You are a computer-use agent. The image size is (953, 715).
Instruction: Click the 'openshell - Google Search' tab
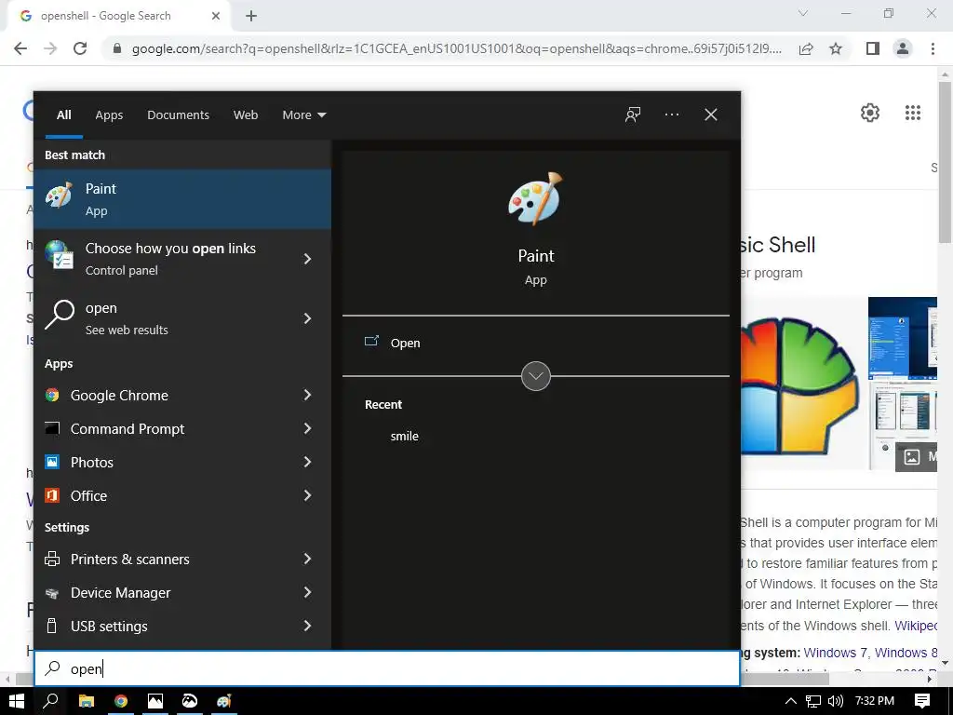click(x=118, y=16)
